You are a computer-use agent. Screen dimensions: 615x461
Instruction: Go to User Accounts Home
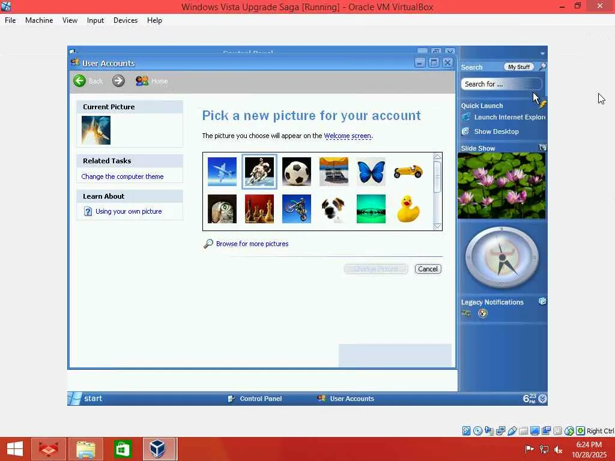click(x=151, y=81)
